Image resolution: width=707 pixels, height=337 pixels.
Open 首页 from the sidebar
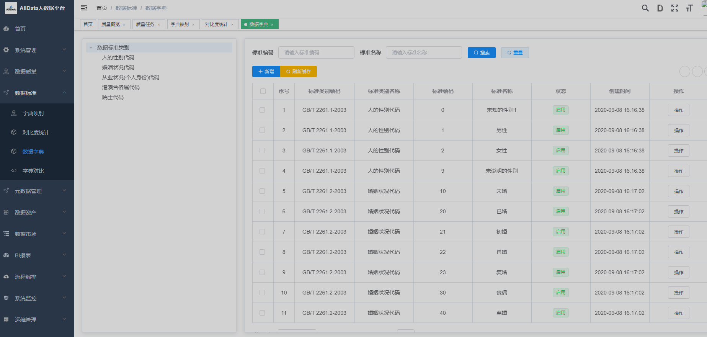(20, 29)
